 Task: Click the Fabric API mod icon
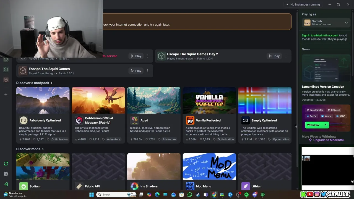coord(79,186)
